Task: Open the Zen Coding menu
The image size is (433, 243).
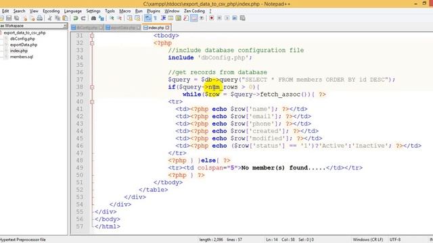Action: [194, 11]
